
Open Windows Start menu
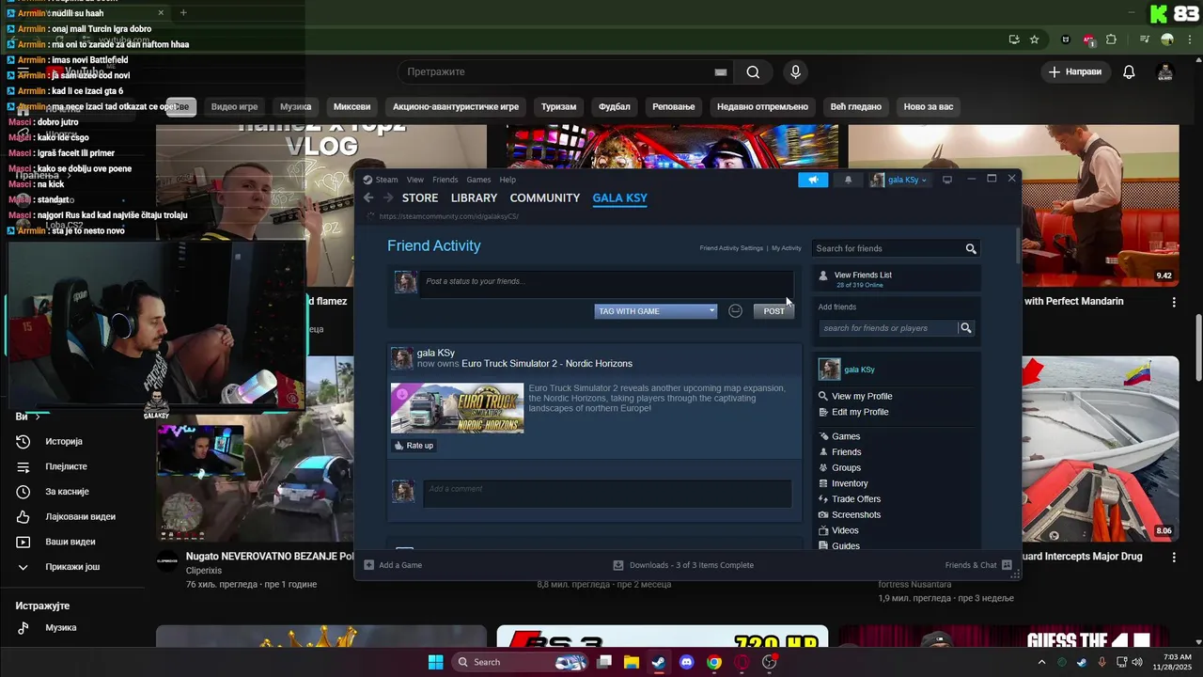coord(436,662)
